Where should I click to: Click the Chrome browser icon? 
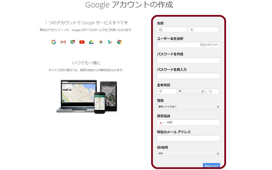pyautogui.click(x=119, y=42)
